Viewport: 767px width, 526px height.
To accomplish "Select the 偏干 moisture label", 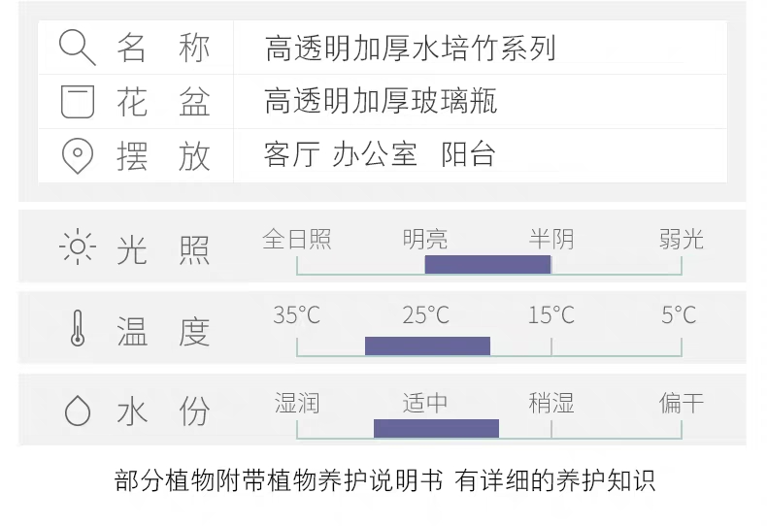I will (682, 404).
